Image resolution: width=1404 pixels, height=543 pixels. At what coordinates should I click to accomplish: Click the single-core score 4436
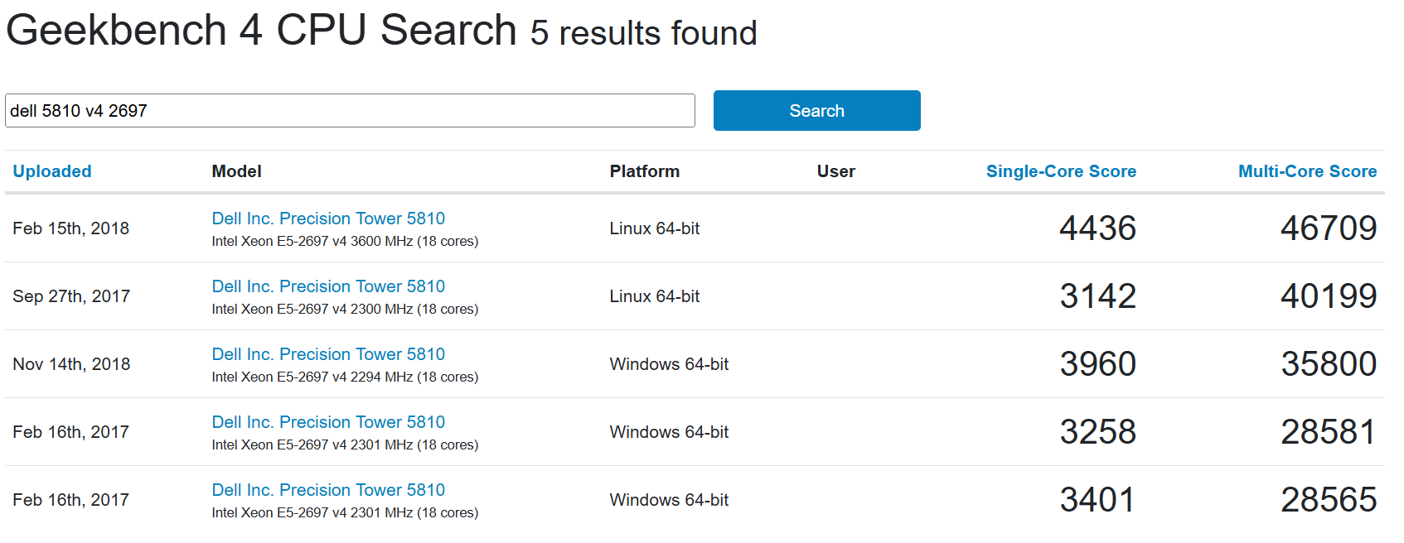pos(1098,228)
